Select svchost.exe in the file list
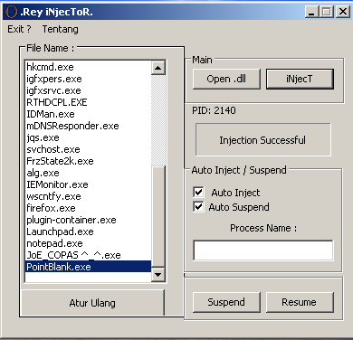 [88, 149]
